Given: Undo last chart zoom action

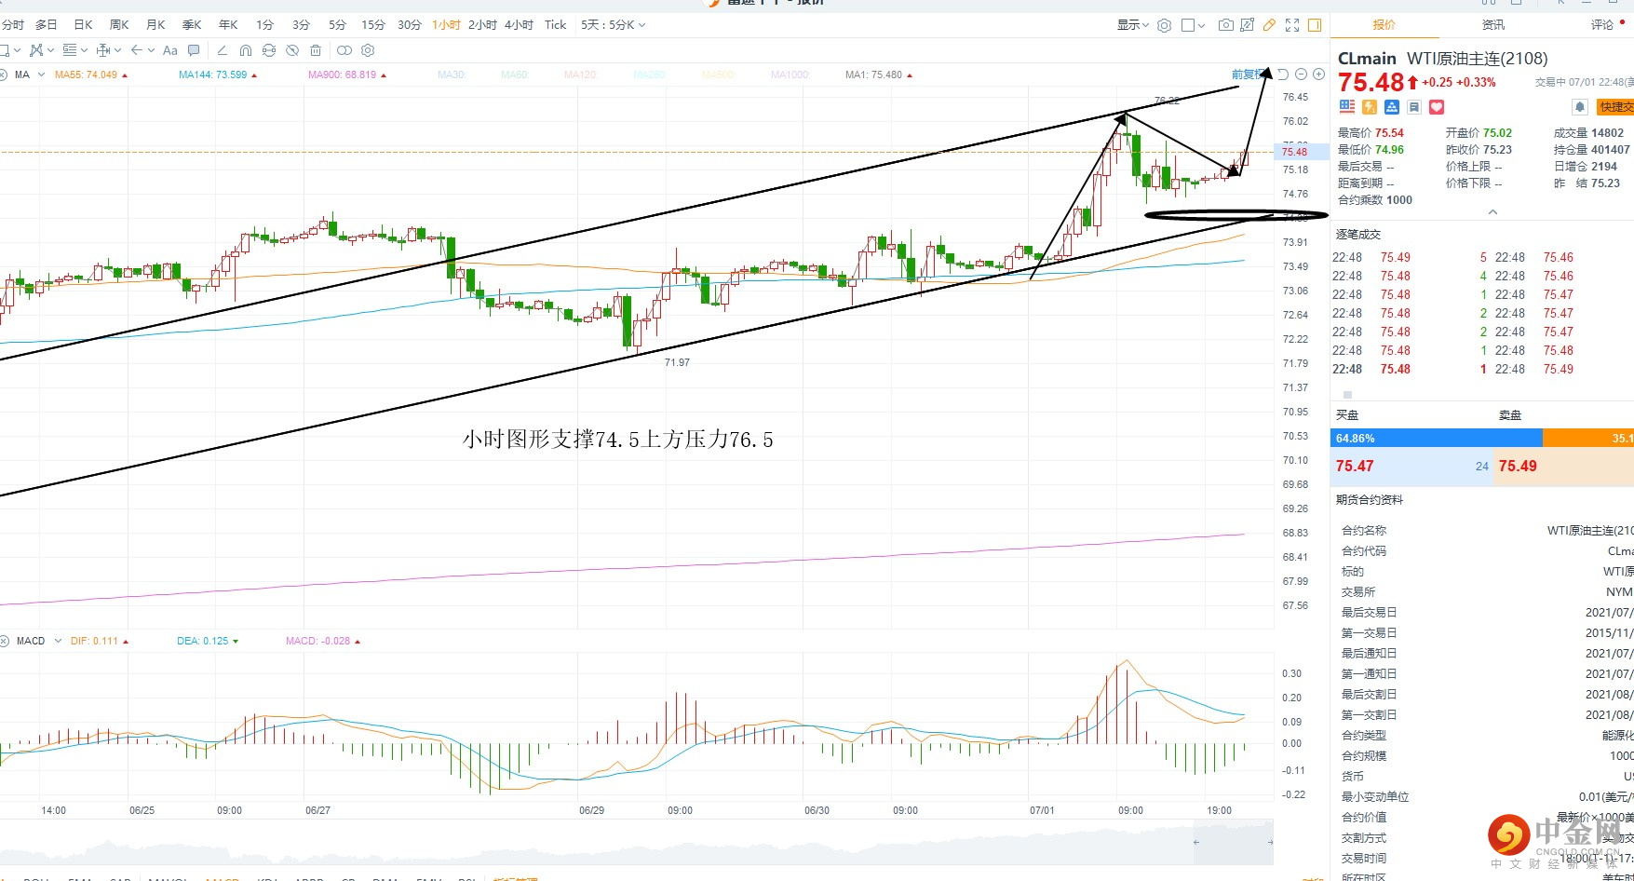Looking at the screenshot, I should point(1283,75).
